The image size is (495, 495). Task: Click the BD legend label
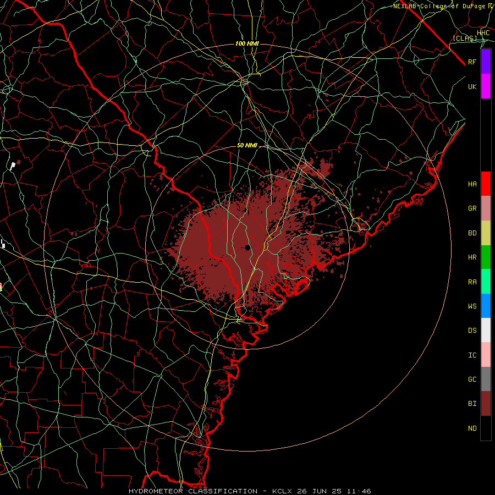point(472,233)
